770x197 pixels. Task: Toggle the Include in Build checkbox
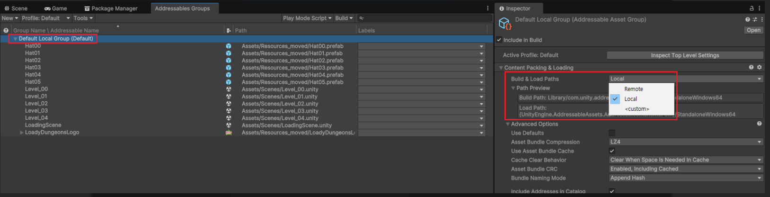pos(499,40)
